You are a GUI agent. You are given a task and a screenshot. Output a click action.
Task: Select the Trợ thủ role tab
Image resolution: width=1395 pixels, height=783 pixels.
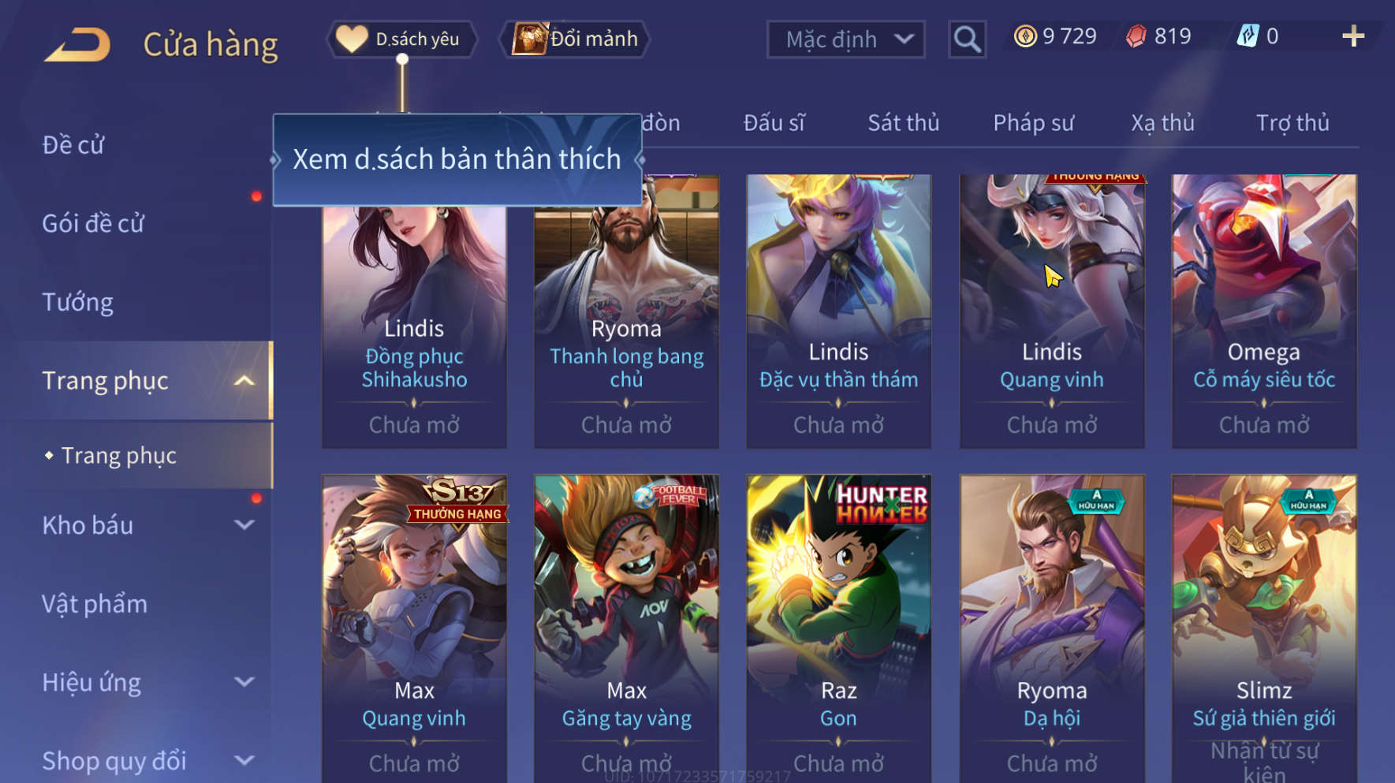coord(1292,123)
